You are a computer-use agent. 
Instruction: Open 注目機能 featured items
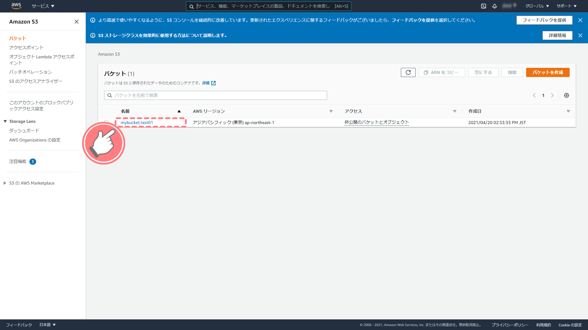pos(18,161)
